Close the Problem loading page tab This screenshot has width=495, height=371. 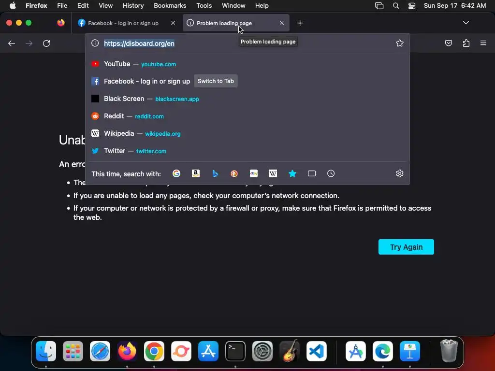(282, 23)
